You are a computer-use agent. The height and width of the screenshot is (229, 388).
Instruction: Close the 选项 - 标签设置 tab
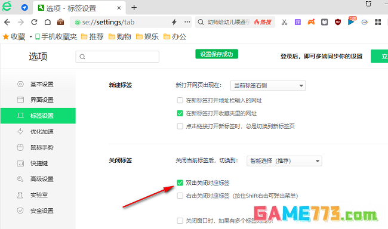[119, 8]
